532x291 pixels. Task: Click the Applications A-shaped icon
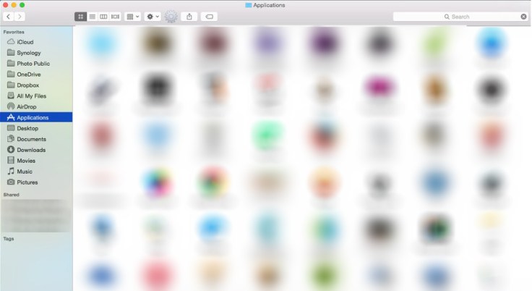(x=11, y=117)
